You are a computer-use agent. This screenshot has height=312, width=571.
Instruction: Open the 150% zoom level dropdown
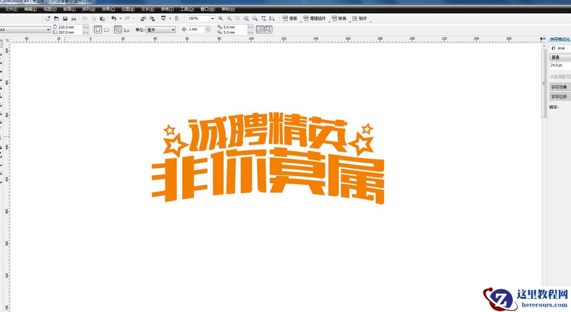pos(213,19)
